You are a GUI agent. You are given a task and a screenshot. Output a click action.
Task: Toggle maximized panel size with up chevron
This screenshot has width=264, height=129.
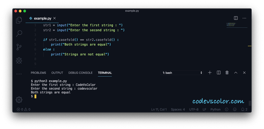(236, 73)
